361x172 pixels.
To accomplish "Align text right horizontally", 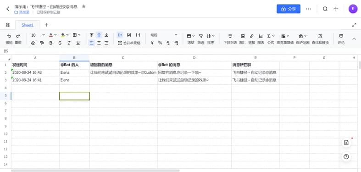I will (x=106, y=43).
